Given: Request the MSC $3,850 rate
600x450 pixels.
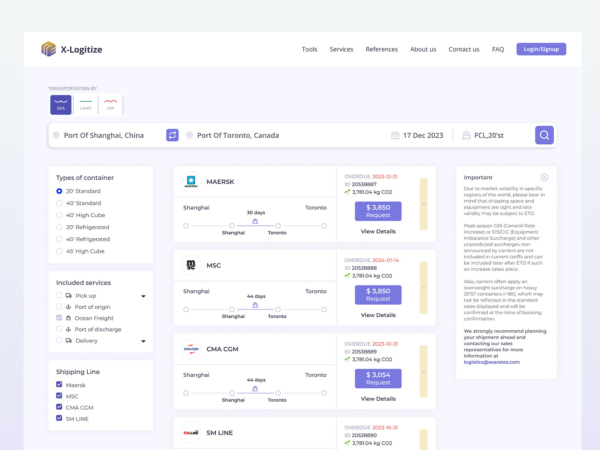Looking at the screenshot, I should click(378, 295).
